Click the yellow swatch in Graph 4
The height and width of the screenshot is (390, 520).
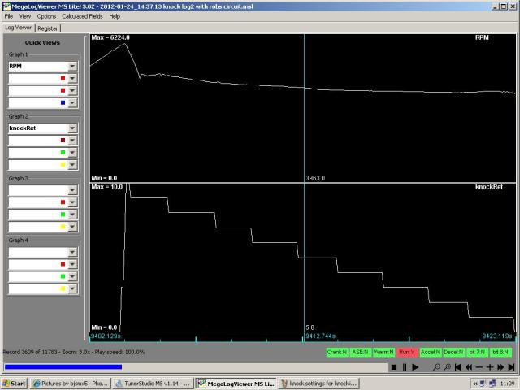[x=63, y=289]
